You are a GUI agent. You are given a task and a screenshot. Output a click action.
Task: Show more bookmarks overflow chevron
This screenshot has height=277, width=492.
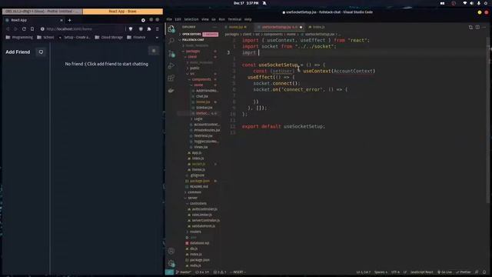(x=157, y=38)
